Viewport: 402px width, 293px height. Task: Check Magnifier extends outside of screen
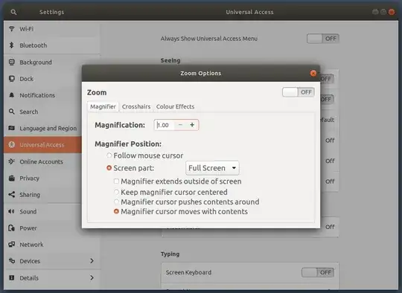116,181
